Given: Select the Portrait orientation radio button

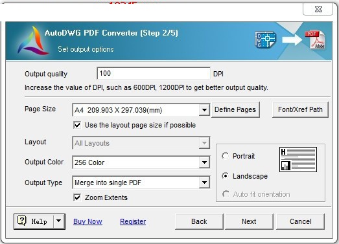Looking at the screenshot, I should (x=226, y=156).
